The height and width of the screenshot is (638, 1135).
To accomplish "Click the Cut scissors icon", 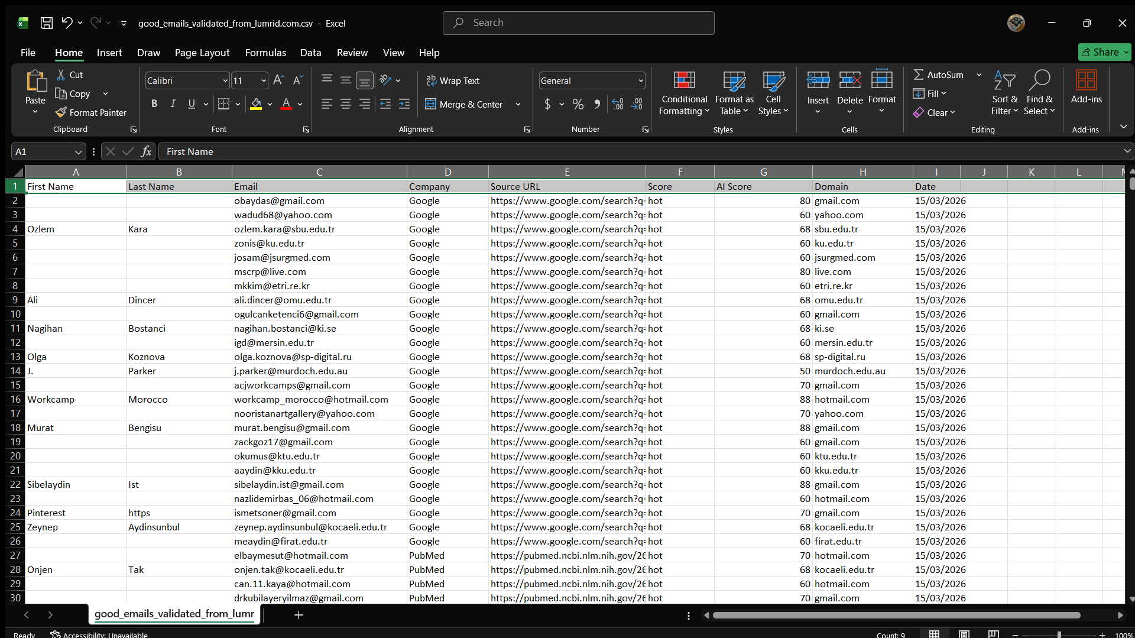I will 61,75.
